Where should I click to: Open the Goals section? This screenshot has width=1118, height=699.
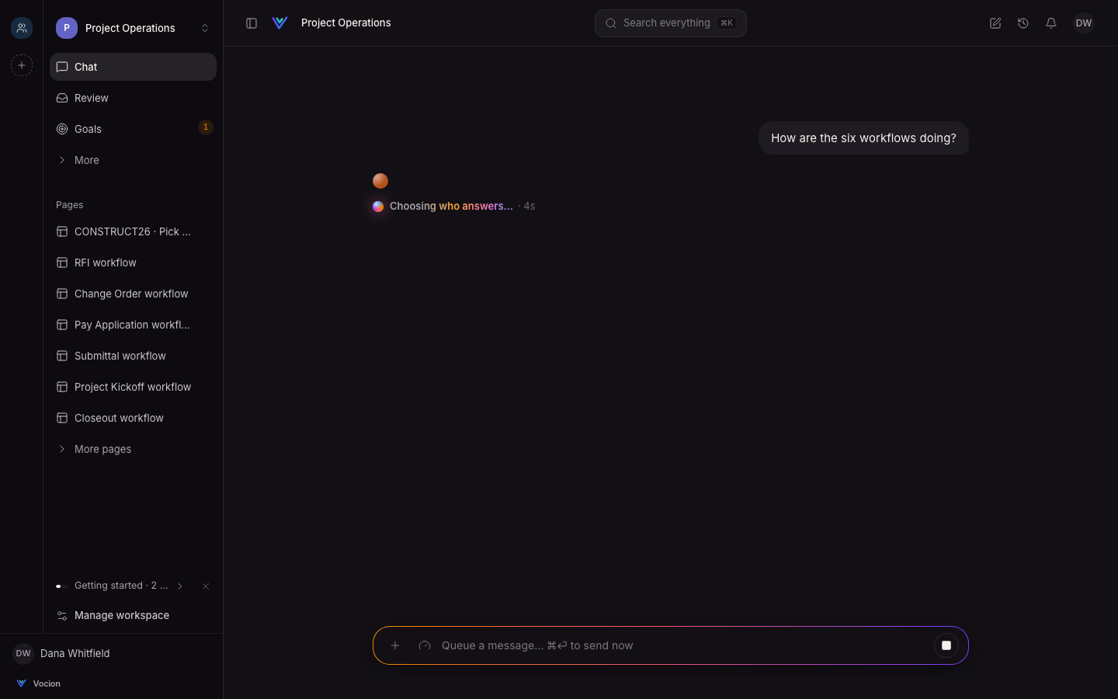pyautogui.click(x=133, y=129)
